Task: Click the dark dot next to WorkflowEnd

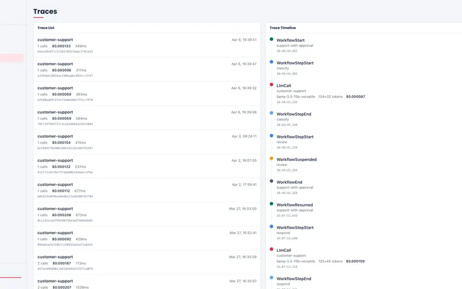Action: [x=271, y=181]
